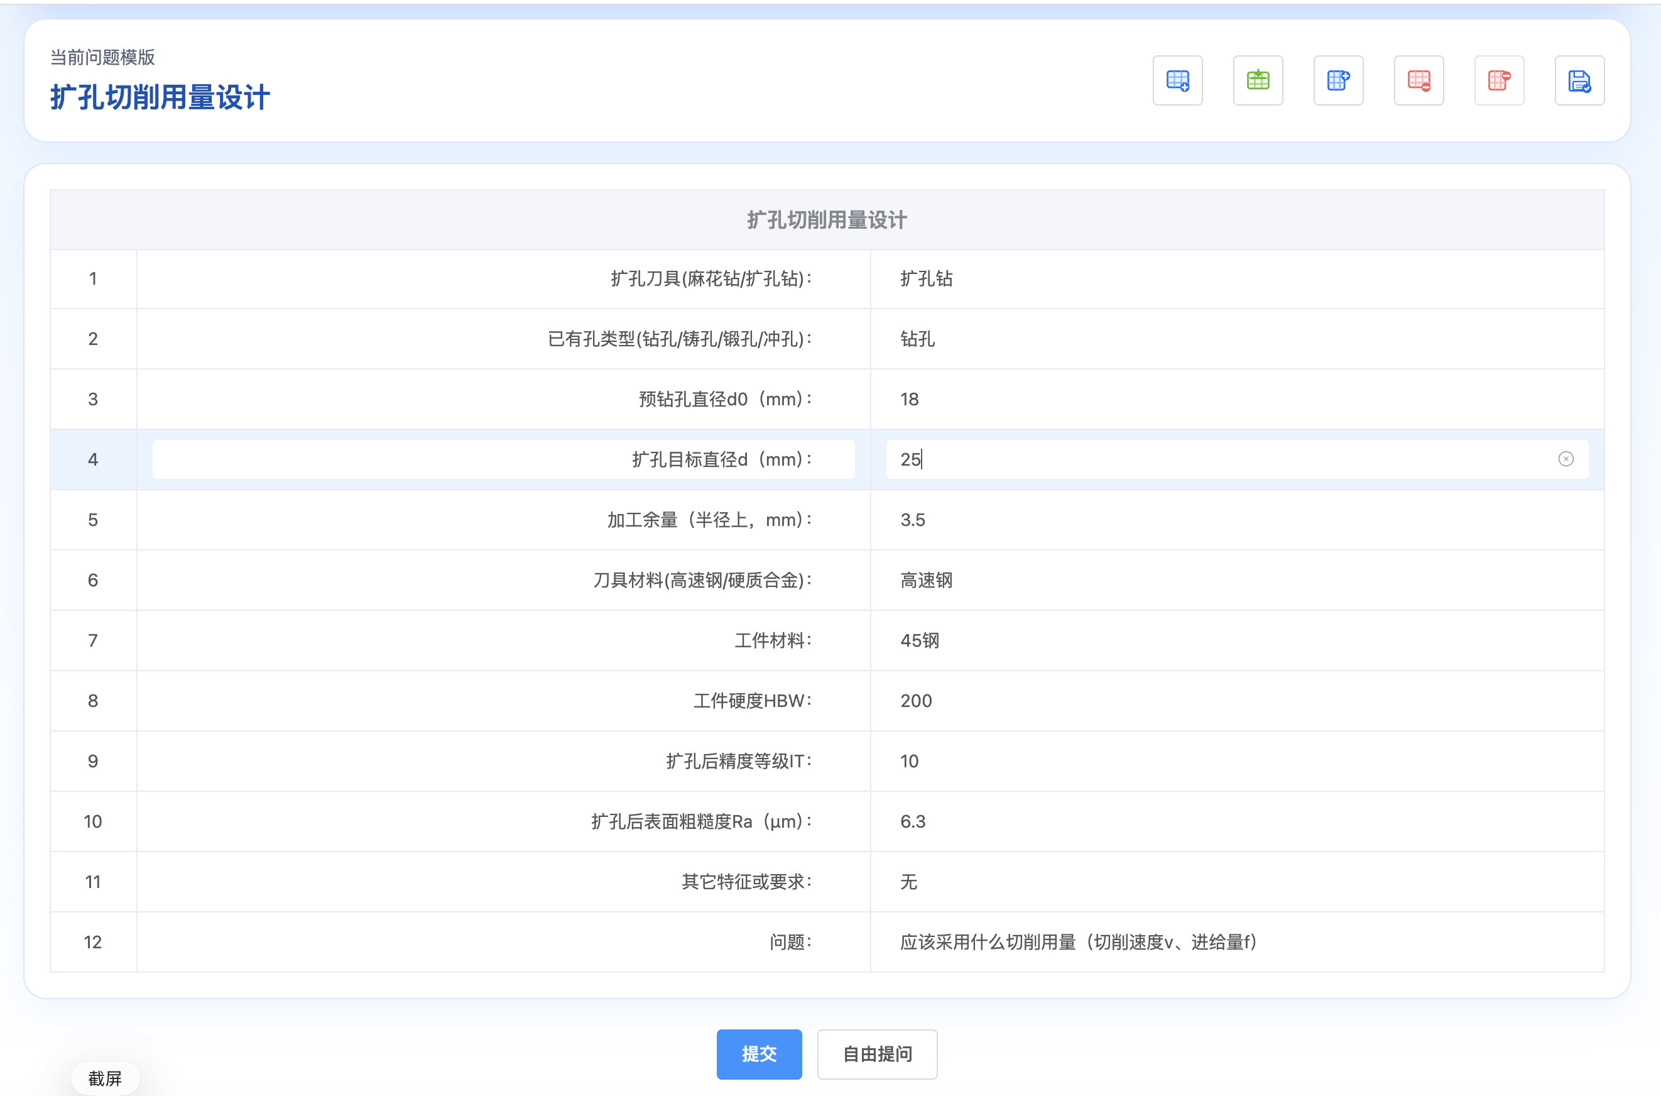Click the label 扩孔后精度等级IT
1661x1096 pixels.
coord(739,761)
